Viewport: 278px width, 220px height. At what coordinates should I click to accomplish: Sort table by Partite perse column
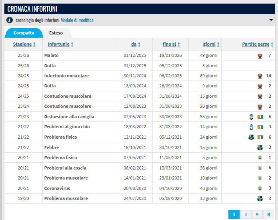tap(257, 44)
